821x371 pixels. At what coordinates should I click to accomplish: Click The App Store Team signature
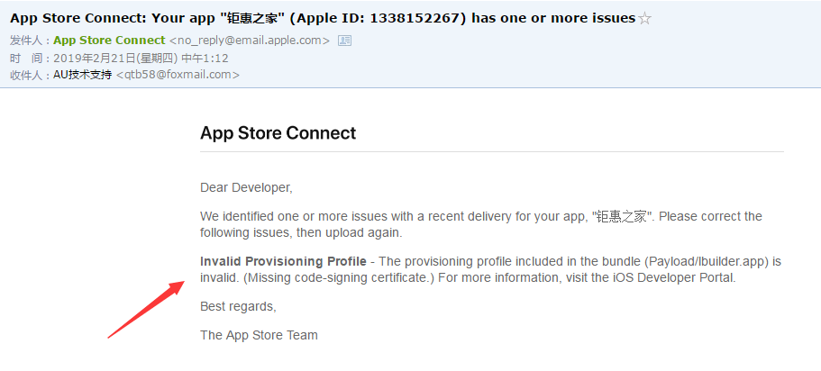click(x=259, y=335)
